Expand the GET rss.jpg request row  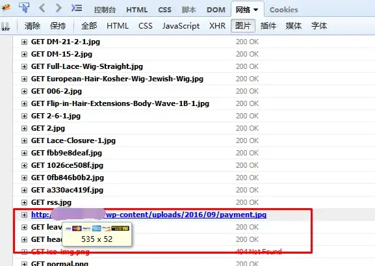click(24, 202)
